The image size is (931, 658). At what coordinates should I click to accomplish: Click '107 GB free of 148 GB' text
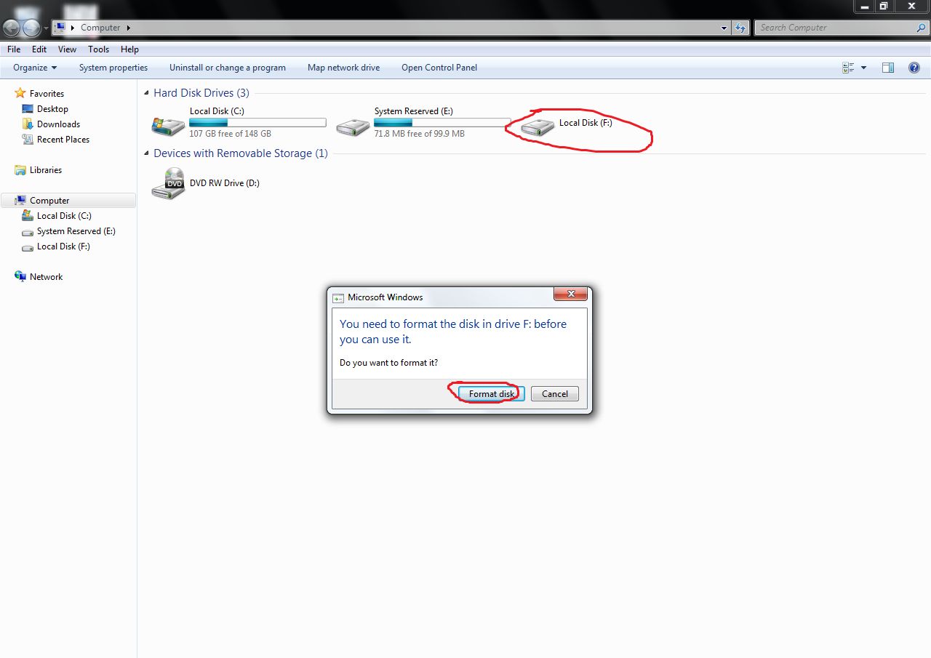pos(230,134)
